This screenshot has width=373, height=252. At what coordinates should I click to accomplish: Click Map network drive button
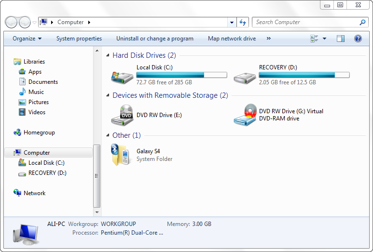click(x=232, y=39)
